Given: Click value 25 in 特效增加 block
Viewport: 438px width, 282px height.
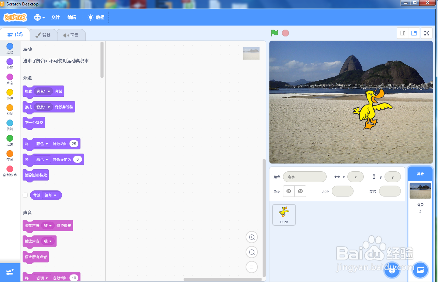Looking at the screenshot, I should (74, 144).
